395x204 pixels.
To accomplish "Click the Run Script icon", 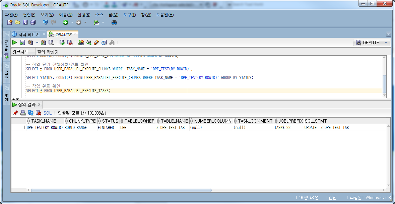I will point(23,43).
